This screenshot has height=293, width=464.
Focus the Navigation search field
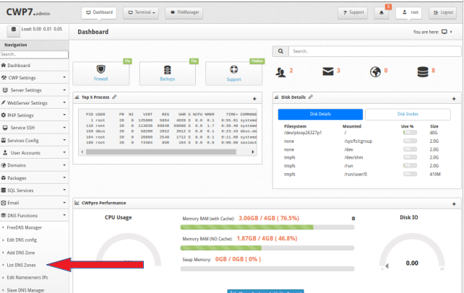point(34,54)
